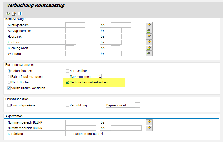Select the Nicht Buchen radio button
The image size is (223, 142).
click(x=9, y=82)
